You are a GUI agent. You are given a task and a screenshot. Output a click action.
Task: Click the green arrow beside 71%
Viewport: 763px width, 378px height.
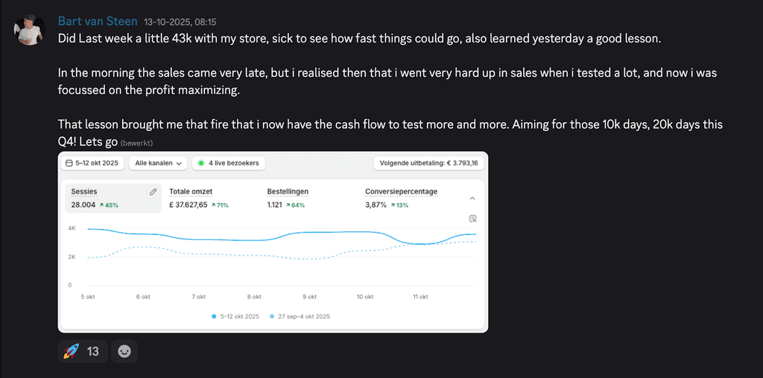coord(213,205)
